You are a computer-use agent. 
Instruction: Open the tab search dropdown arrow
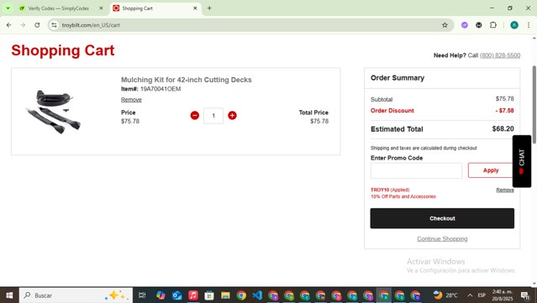pos(8,8)
